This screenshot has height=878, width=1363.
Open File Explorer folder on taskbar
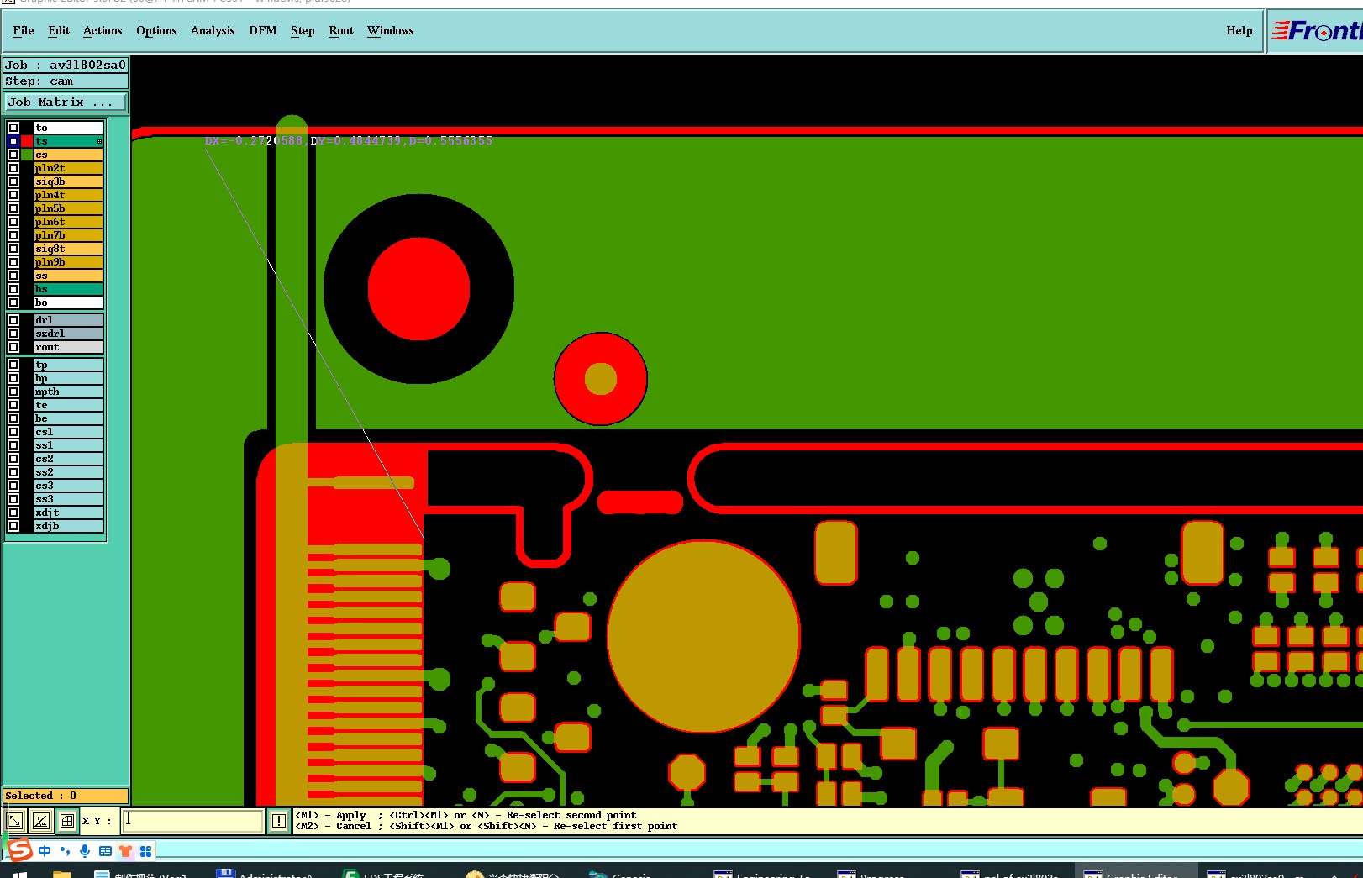(61, 874)
